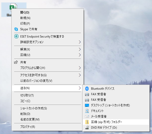
Task: Select Skype で共有 menu entry
Action: (x=48, y=29)
